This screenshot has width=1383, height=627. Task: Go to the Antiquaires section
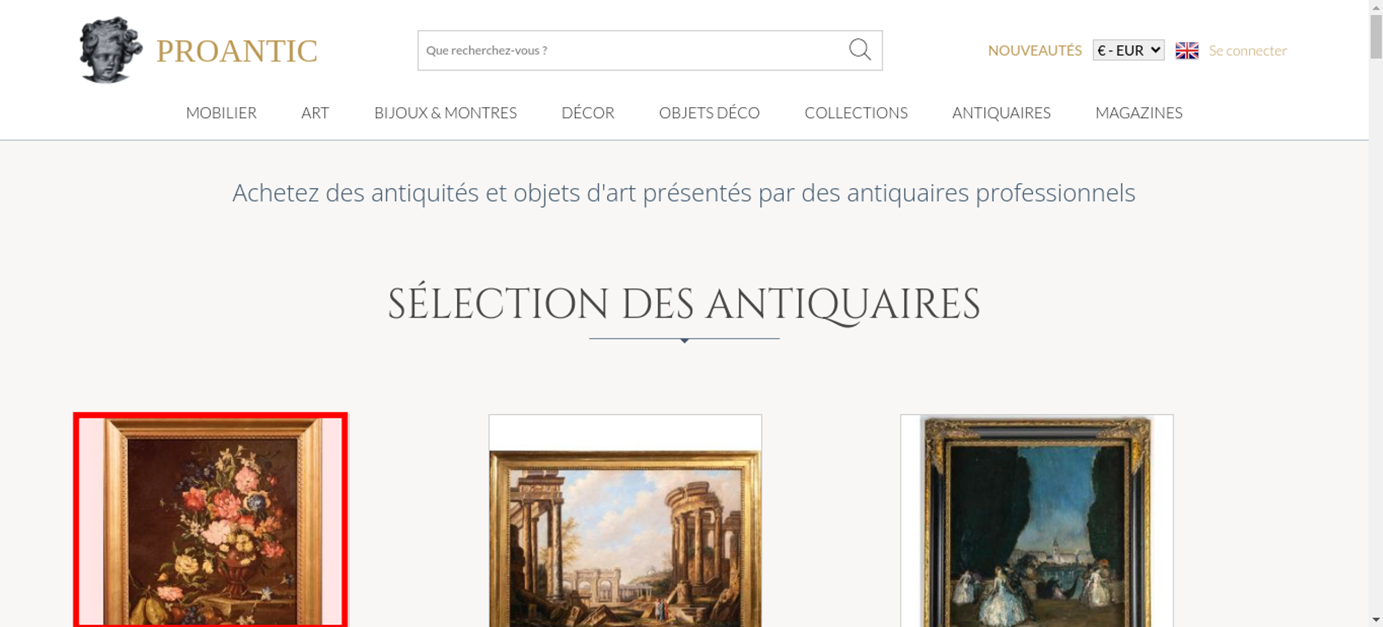point(1001,113)
